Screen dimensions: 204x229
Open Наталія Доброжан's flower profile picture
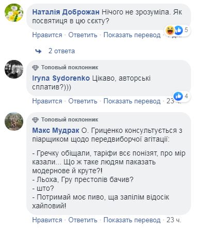(14, 12)
